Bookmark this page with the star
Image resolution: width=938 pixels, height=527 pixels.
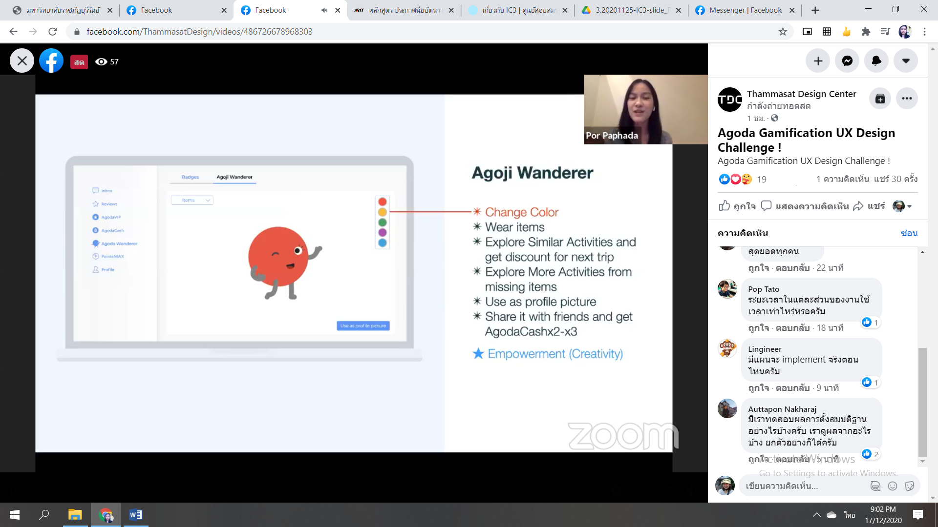pyautogui.click(x=783, y=32)
